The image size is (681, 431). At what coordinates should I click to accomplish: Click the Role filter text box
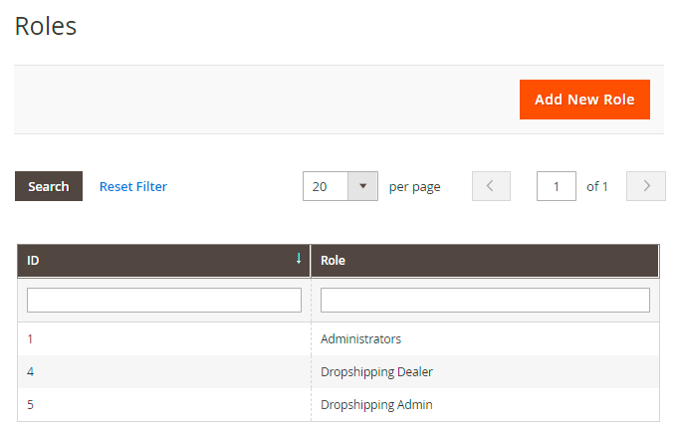485,300
